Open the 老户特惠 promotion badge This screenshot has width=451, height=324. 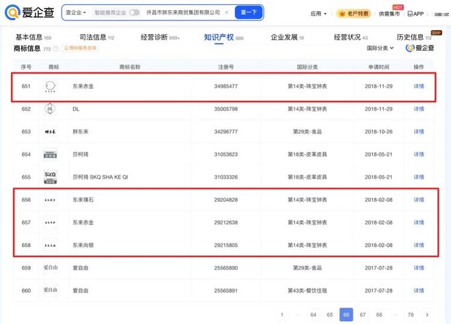(x=354, y=14)
